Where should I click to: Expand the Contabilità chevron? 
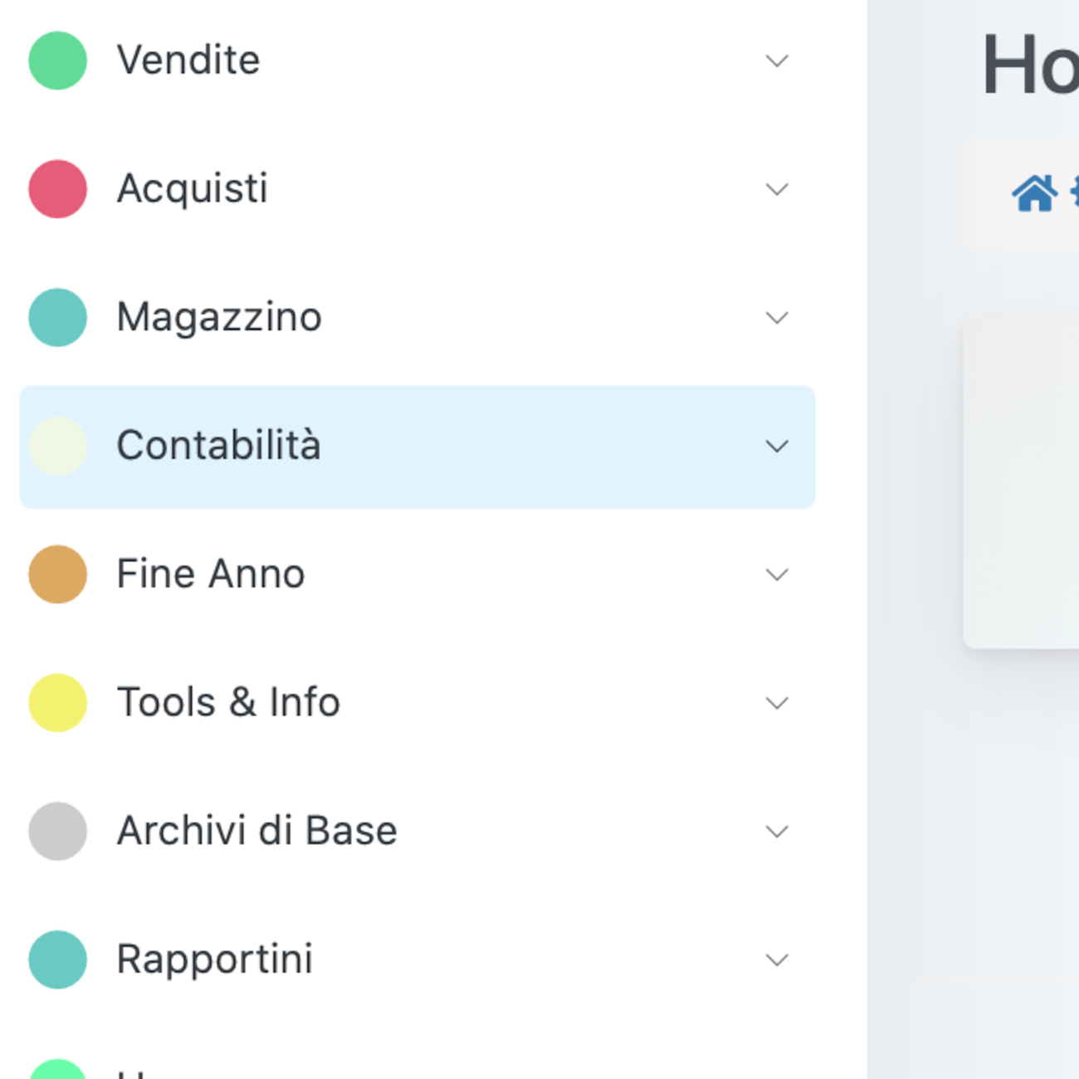(776, 446)
